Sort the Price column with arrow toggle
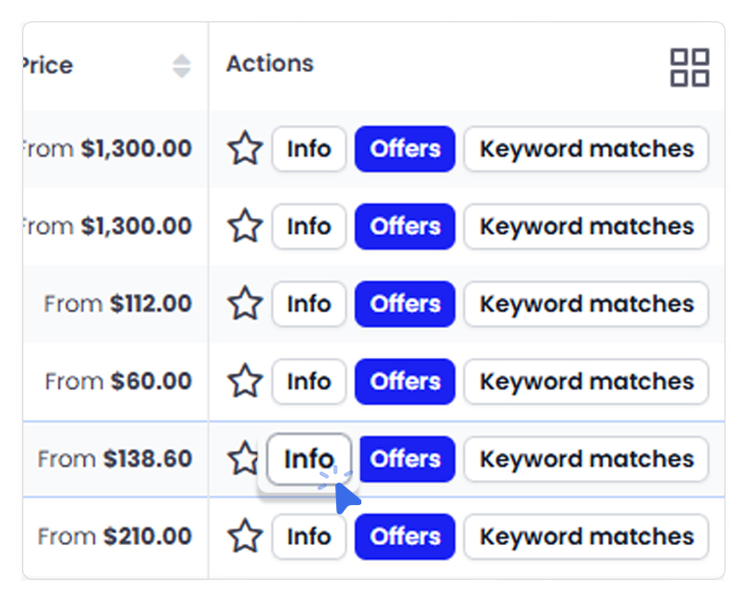The width and height of the screenshot is (745, 601). [182, 66]
